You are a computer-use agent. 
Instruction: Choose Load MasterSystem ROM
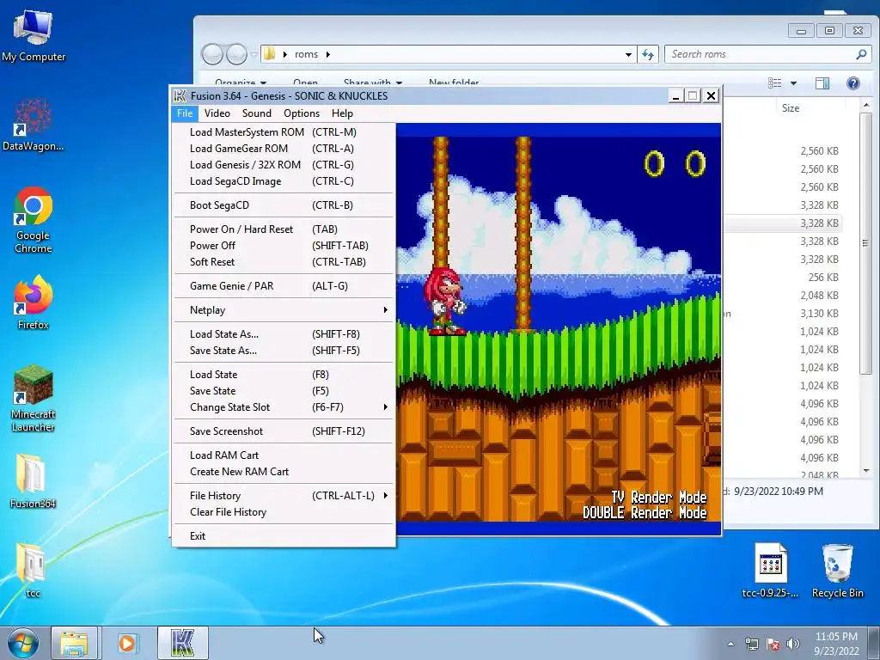(284, 132)
